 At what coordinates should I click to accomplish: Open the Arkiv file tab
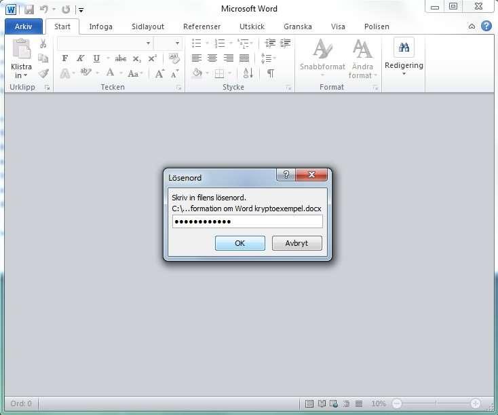coord(24,26)
